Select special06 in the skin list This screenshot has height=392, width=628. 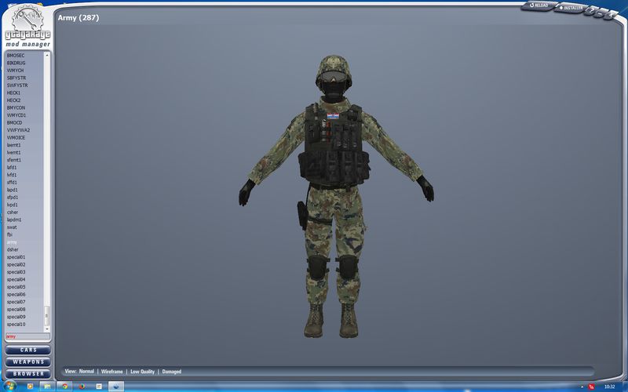click(16, 295)
